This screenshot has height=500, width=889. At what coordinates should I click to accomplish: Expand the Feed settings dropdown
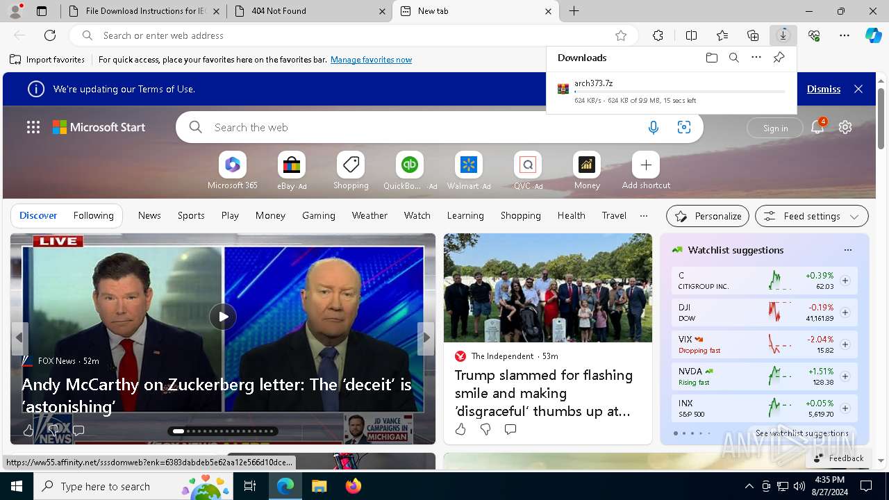click(811, 216)
